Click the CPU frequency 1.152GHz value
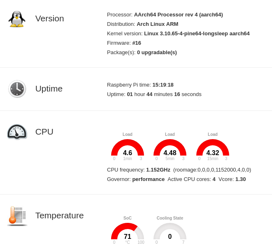Screen dimensions: 272x252 [x=158, y=170]
